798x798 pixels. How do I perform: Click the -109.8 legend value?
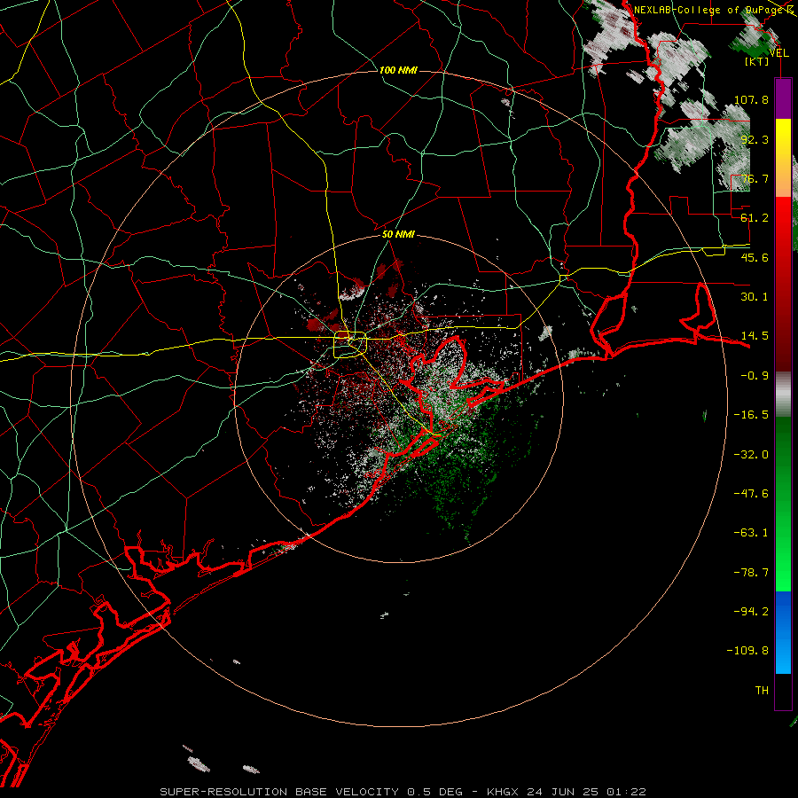pos(747,651)
